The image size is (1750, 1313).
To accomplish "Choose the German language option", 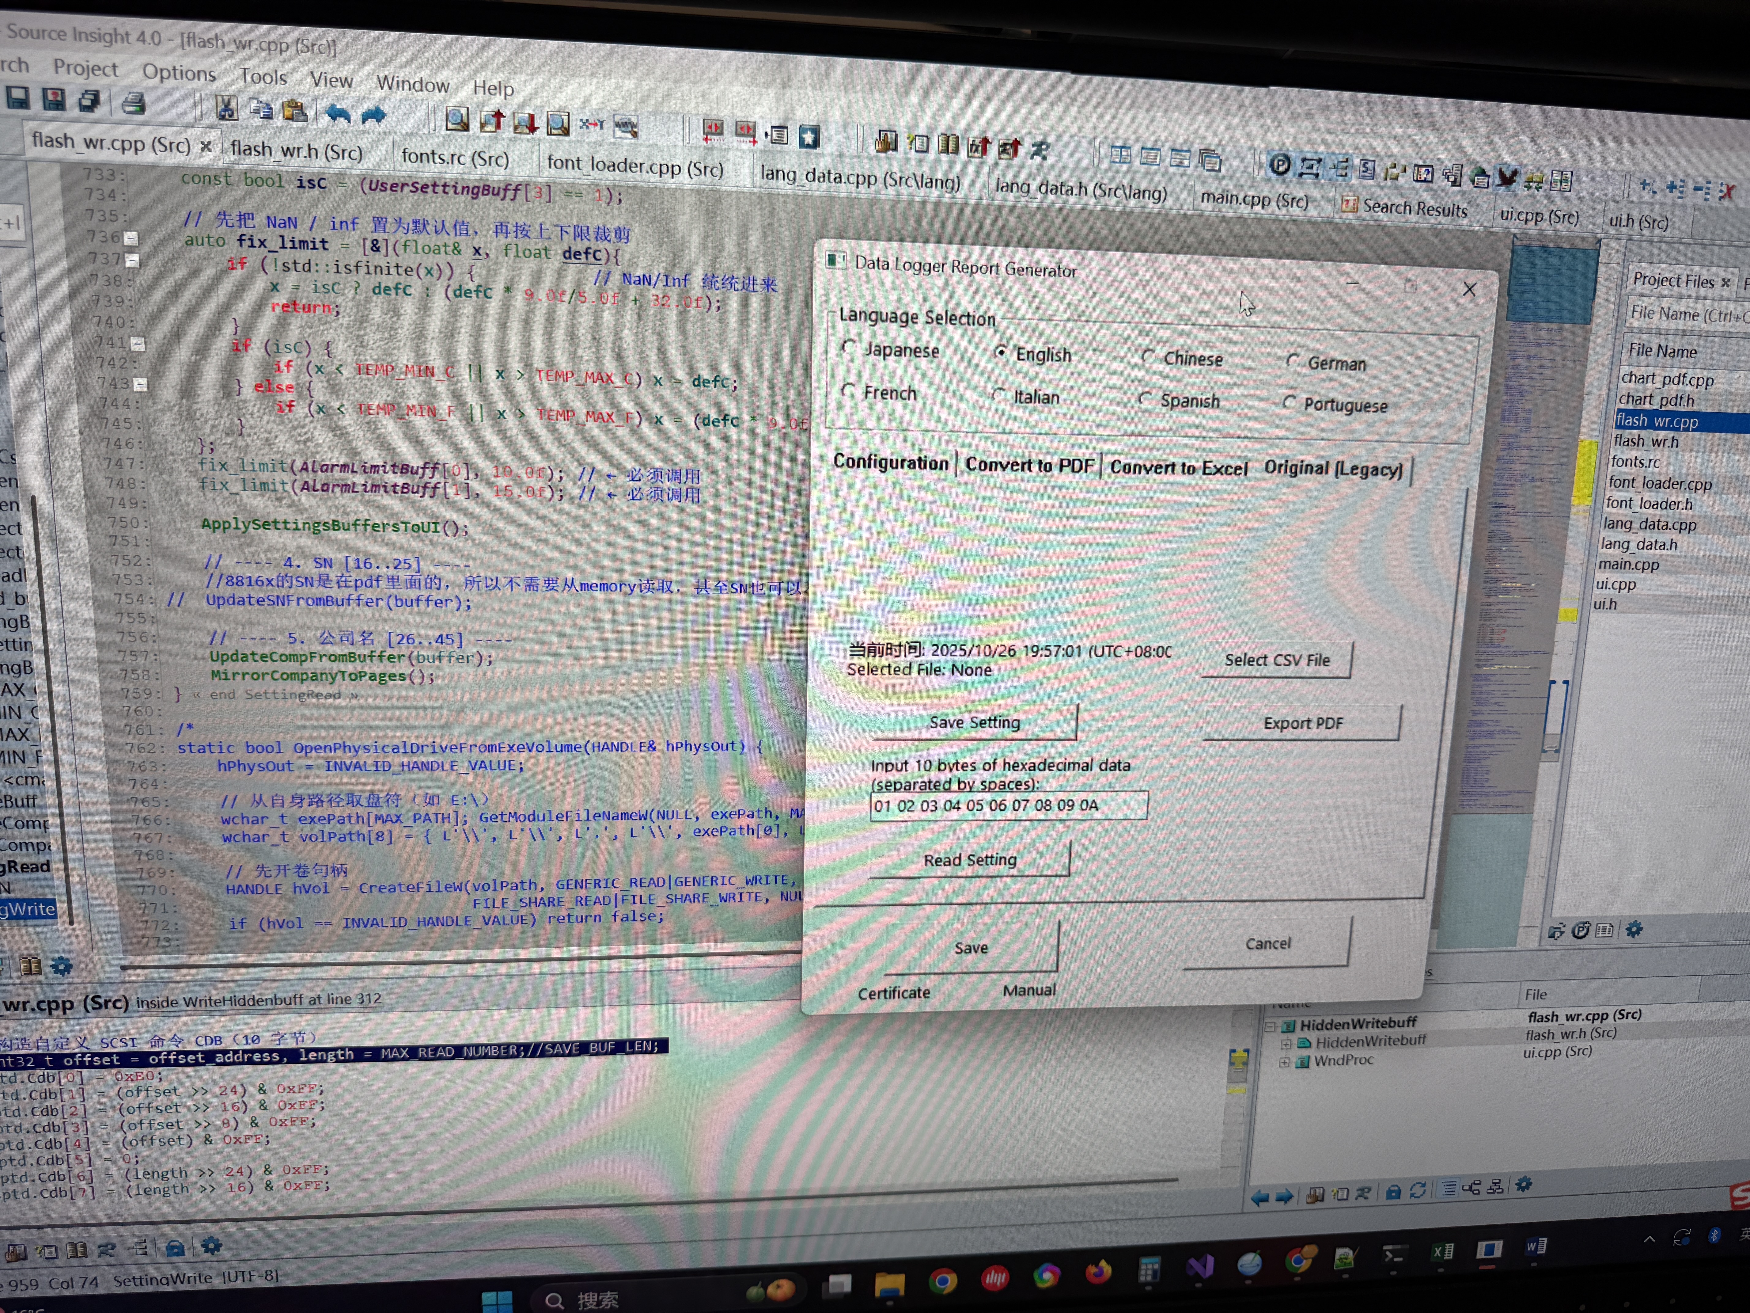I will click(1293, 361).
